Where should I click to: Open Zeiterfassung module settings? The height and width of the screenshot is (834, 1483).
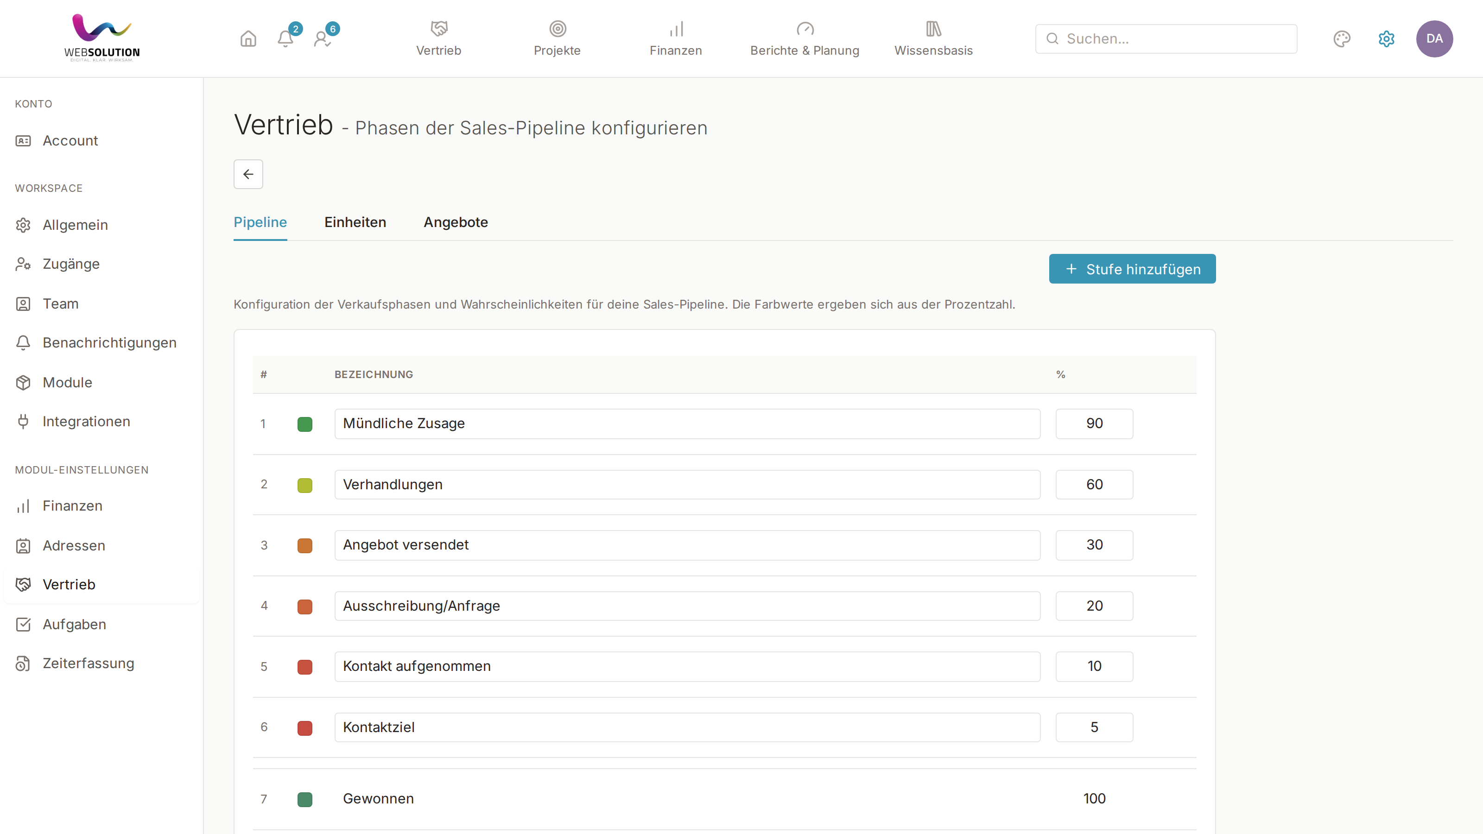[88, 663]
